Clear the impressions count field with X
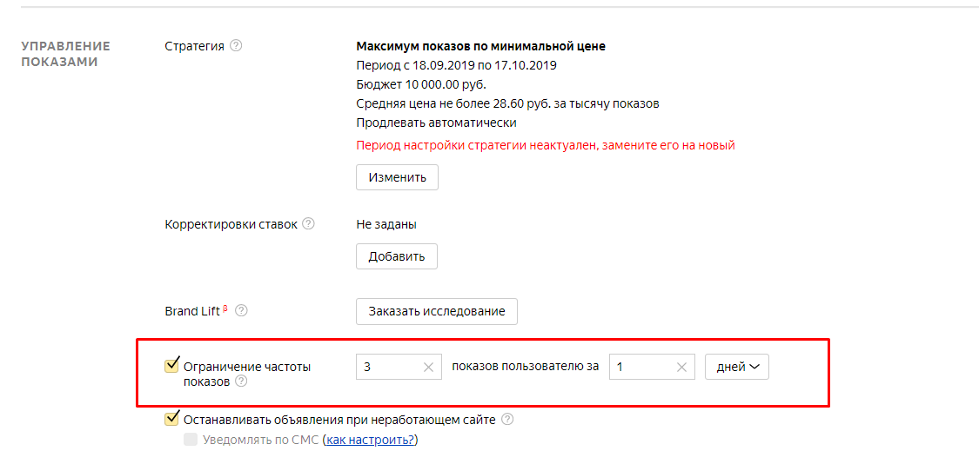 click(428, 368)
